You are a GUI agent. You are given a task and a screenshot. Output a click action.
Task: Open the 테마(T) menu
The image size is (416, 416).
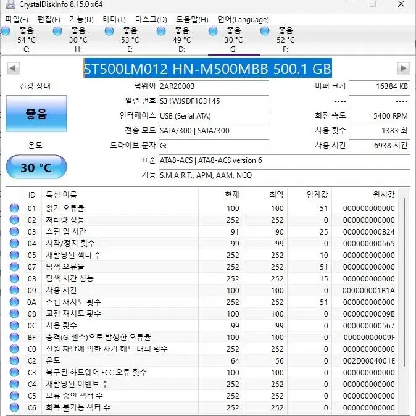(x=114, y=19)
